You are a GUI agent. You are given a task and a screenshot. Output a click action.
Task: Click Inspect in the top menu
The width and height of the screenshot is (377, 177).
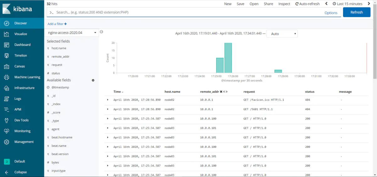(284, 4)
